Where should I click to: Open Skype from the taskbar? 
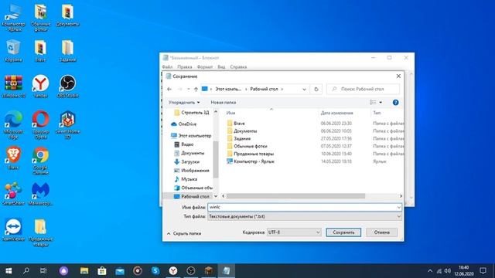tap(155, 271)
